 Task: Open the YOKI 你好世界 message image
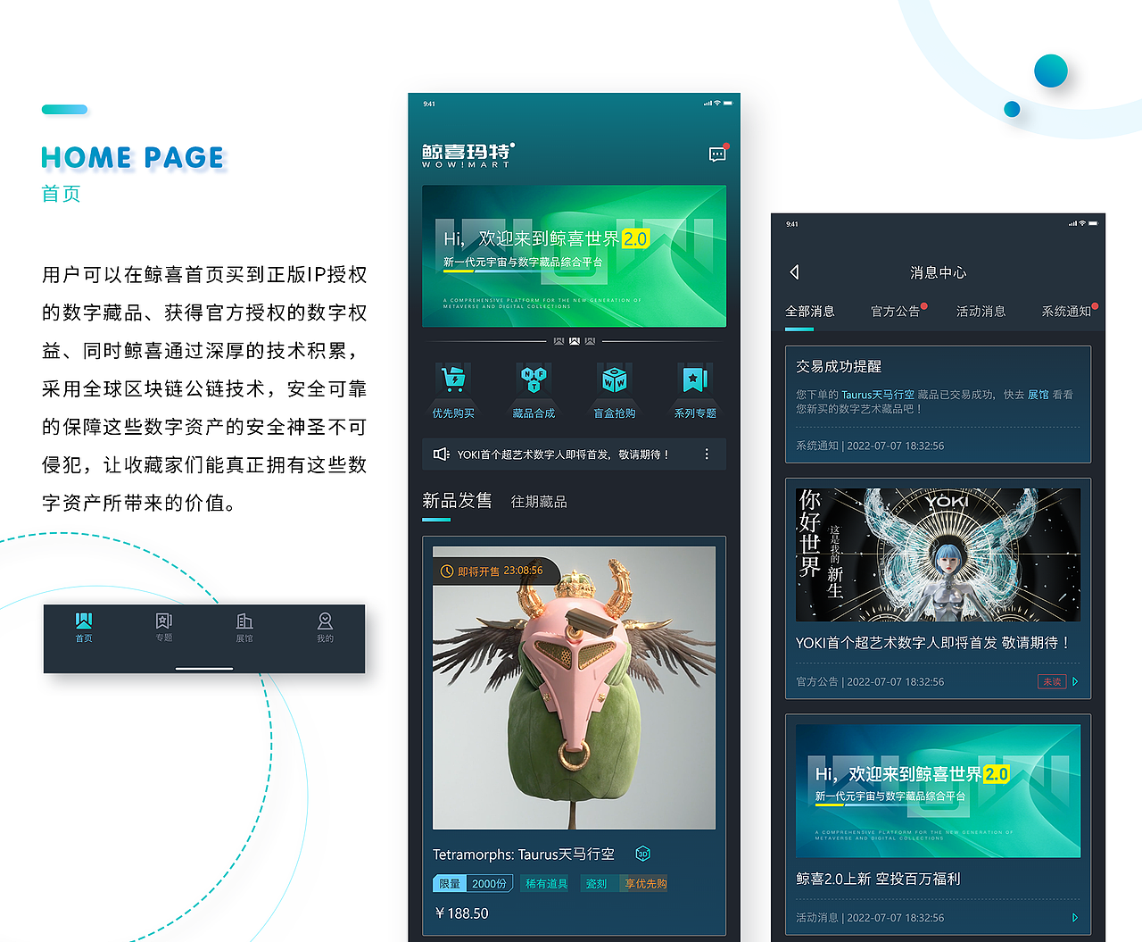(938, 554)
